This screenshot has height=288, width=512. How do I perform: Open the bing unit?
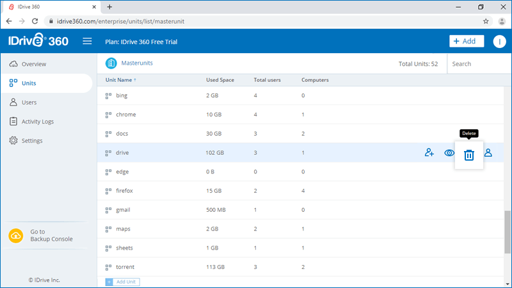[x=122, y=95]
